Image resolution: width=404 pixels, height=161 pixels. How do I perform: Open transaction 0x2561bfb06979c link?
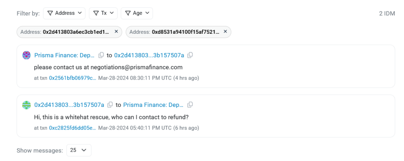73,78
